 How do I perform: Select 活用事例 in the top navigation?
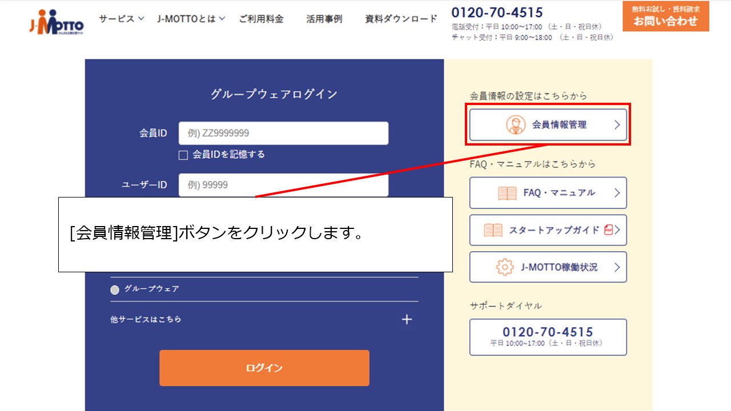pos(324,19)
